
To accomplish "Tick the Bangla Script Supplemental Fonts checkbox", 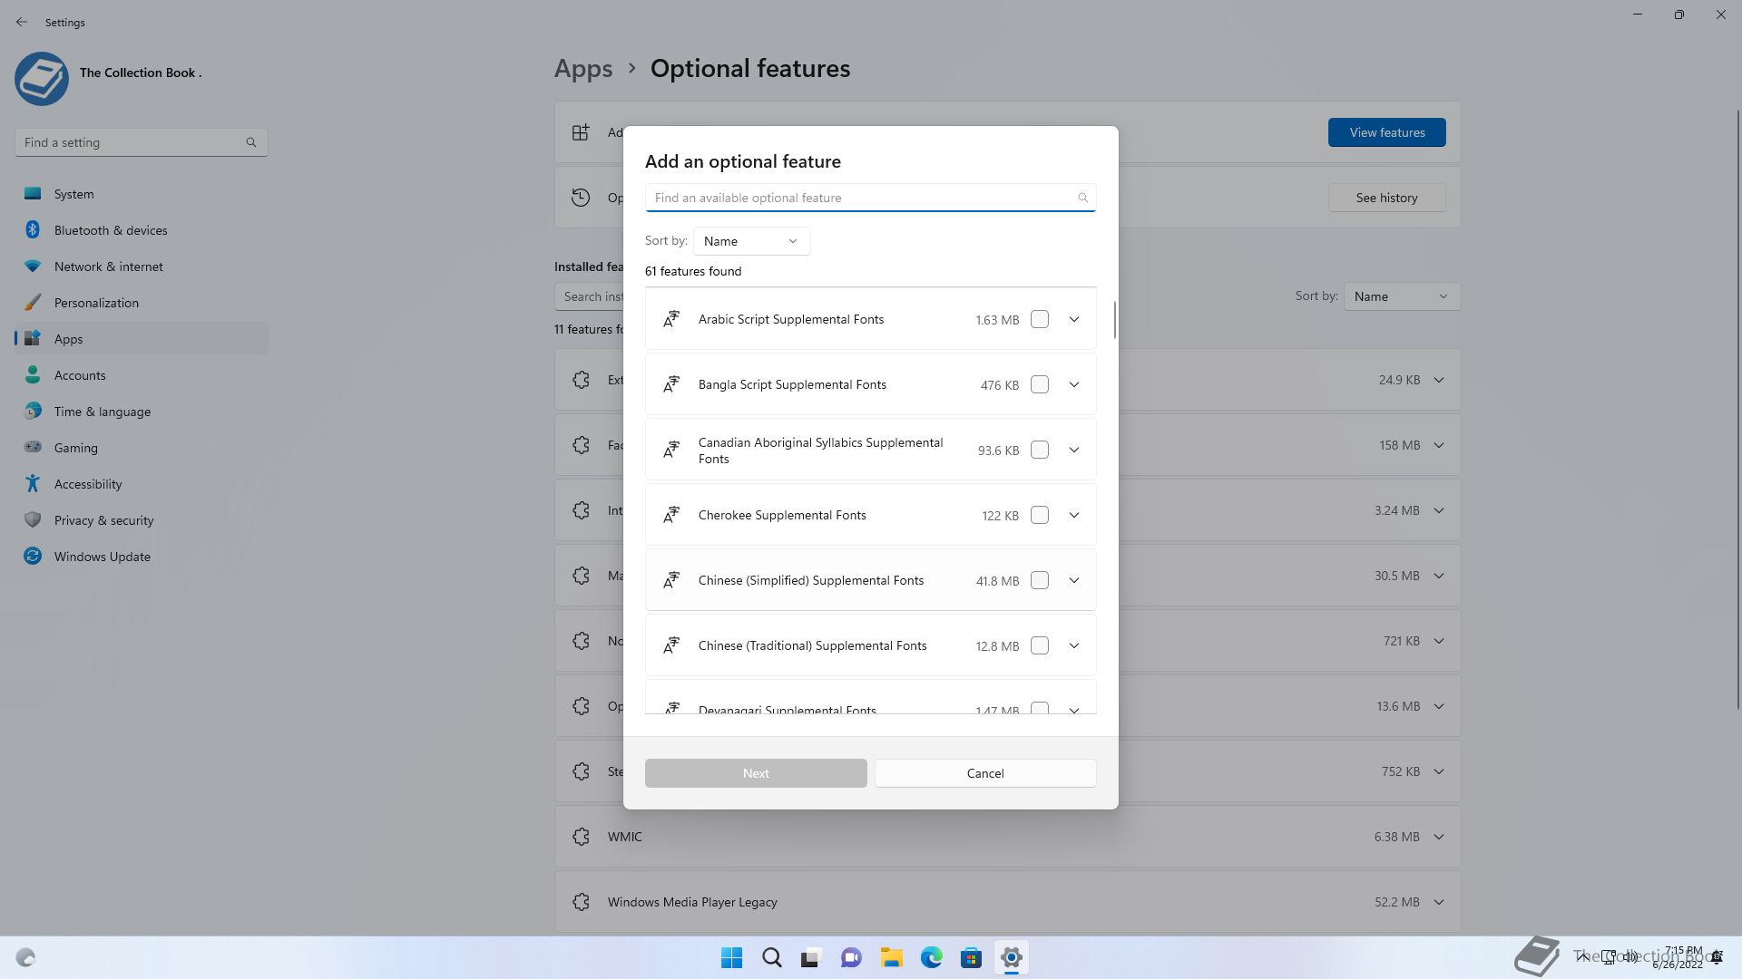I will tap(1040, 384).
